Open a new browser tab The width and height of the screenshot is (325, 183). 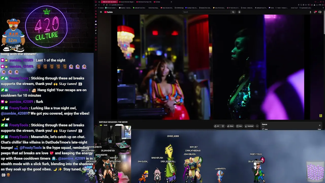coord(171,2)
